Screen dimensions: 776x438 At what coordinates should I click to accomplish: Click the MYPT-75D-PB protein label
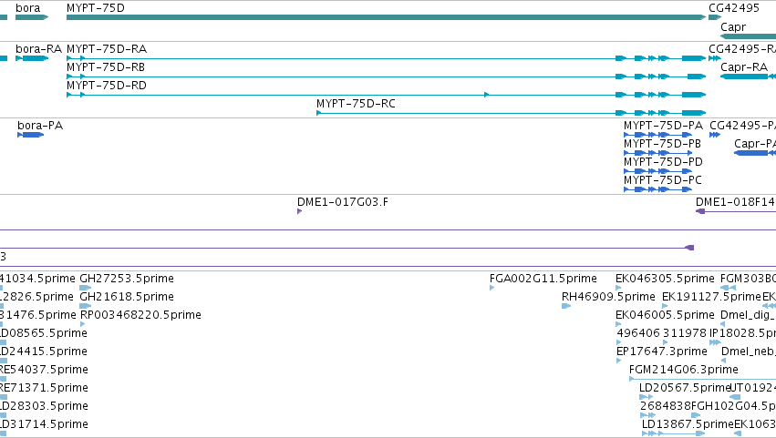click(663, 144)
